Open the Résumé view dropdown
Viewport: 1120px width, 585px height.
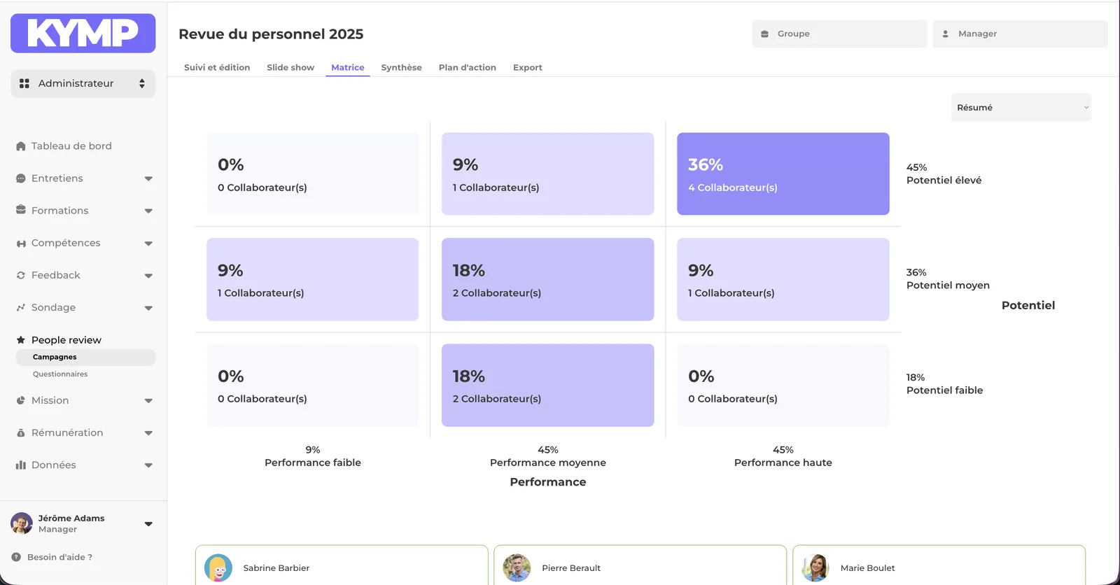[1021, 107]
